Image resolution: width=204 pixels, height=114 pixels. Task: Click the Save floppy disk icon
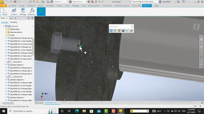coord(15,2)
